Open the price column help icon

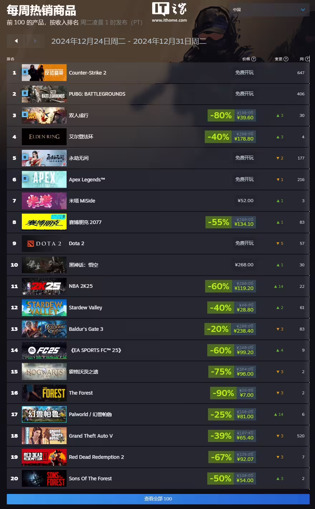[254, 59]
